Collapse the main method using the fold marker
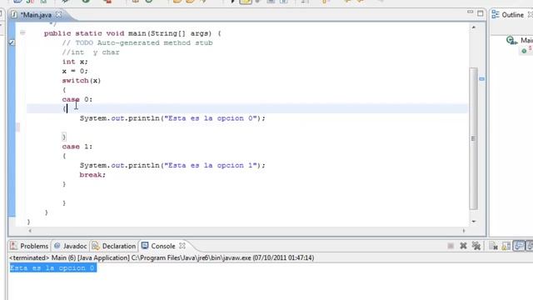Viewport: 533px width, 300px height. pyautogui.click(x=22, y=33)
